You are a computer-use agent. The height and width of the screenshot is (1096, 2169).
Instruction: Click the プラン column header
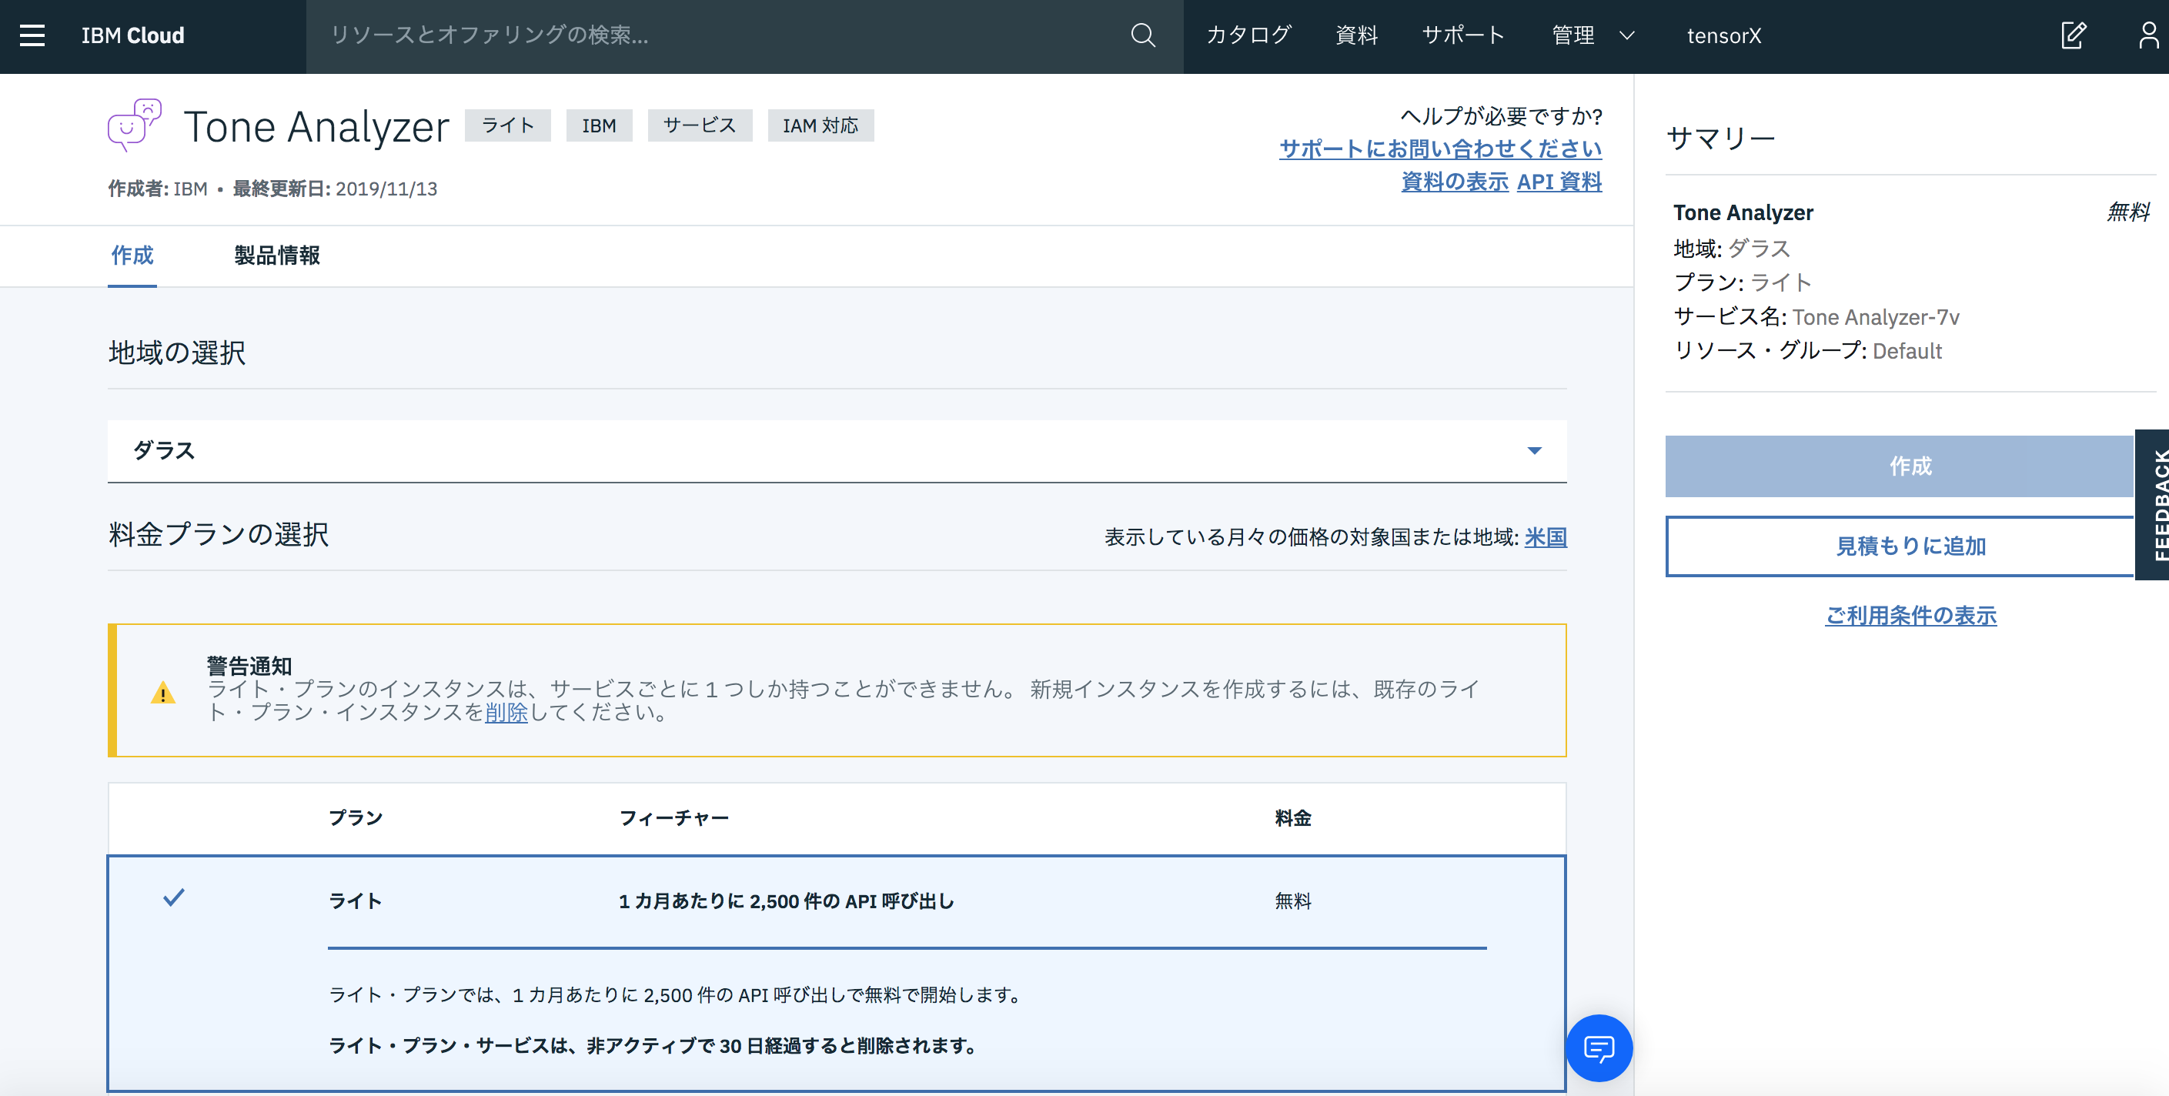[356, 818]
